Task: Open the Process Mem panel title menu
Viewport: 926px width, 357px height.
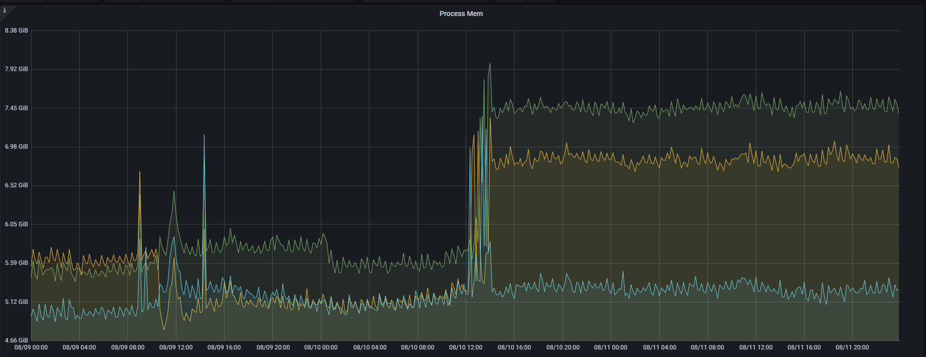Action: tap(461, 14)
